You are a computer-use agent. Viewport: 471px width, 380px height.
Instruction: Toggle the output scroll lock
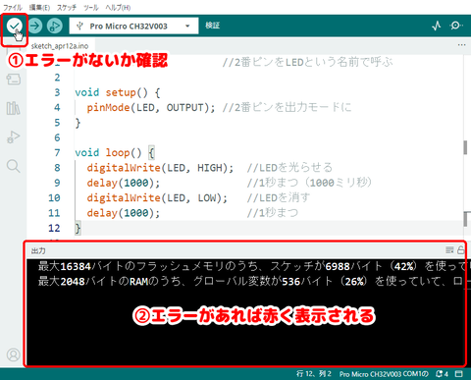[x=460, y=250]
